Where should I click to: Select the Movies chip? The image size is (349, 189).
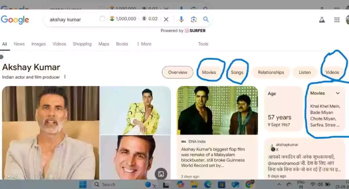209,72
